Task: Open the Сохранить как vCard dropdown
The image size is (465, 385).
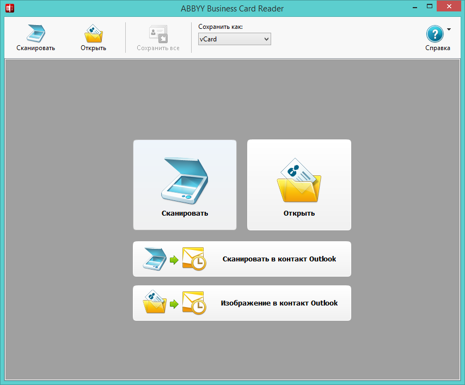Action: [234, 39]
